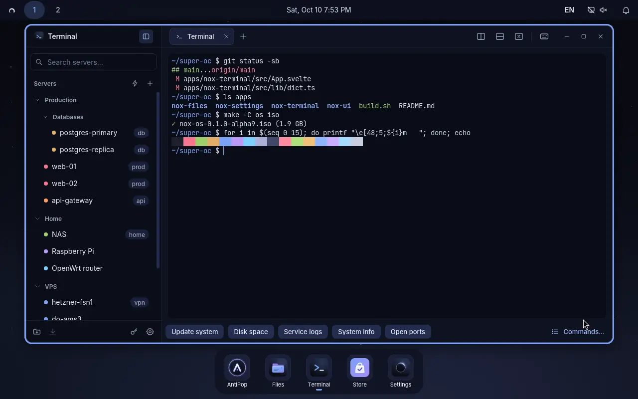Viewport: 638px width, 399px height.
Task: Select the Terminal tab
Action: pos(201,36)
